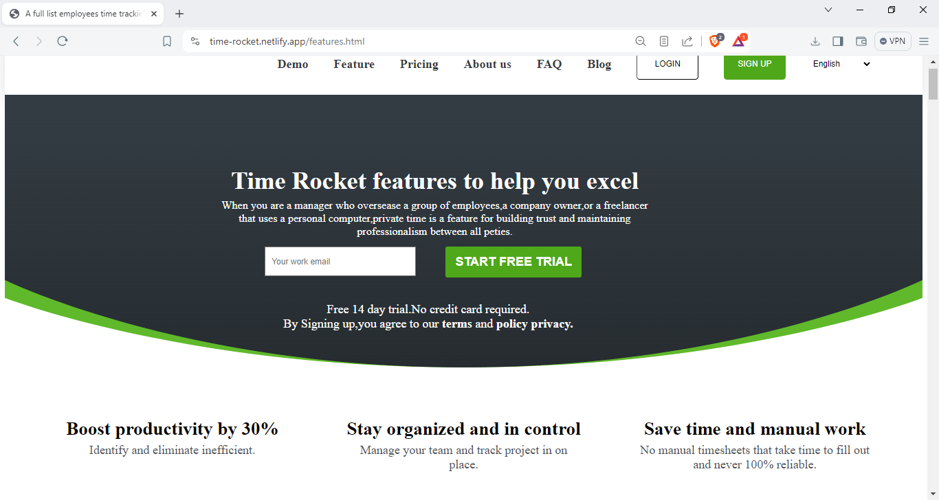Open the browser hamburger menu

coord(924,41)
